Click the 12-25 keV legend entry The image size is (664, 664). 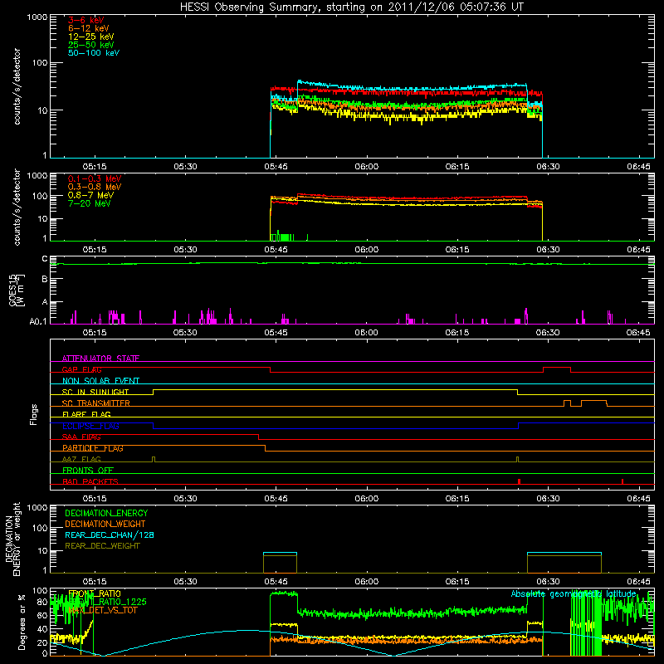tap(91, 37)
